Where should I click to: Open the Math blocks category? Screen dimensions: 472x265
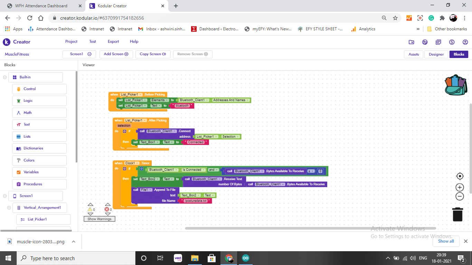pos(39,113)
